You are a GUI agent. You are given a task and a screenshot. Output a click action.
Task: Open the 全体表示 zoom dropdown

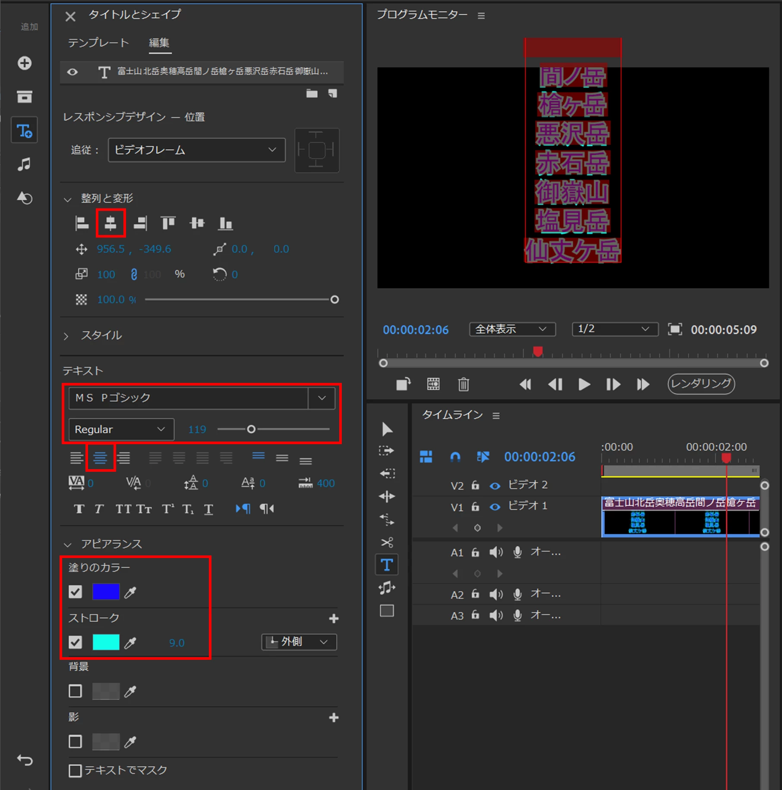[x=512, y=329]
